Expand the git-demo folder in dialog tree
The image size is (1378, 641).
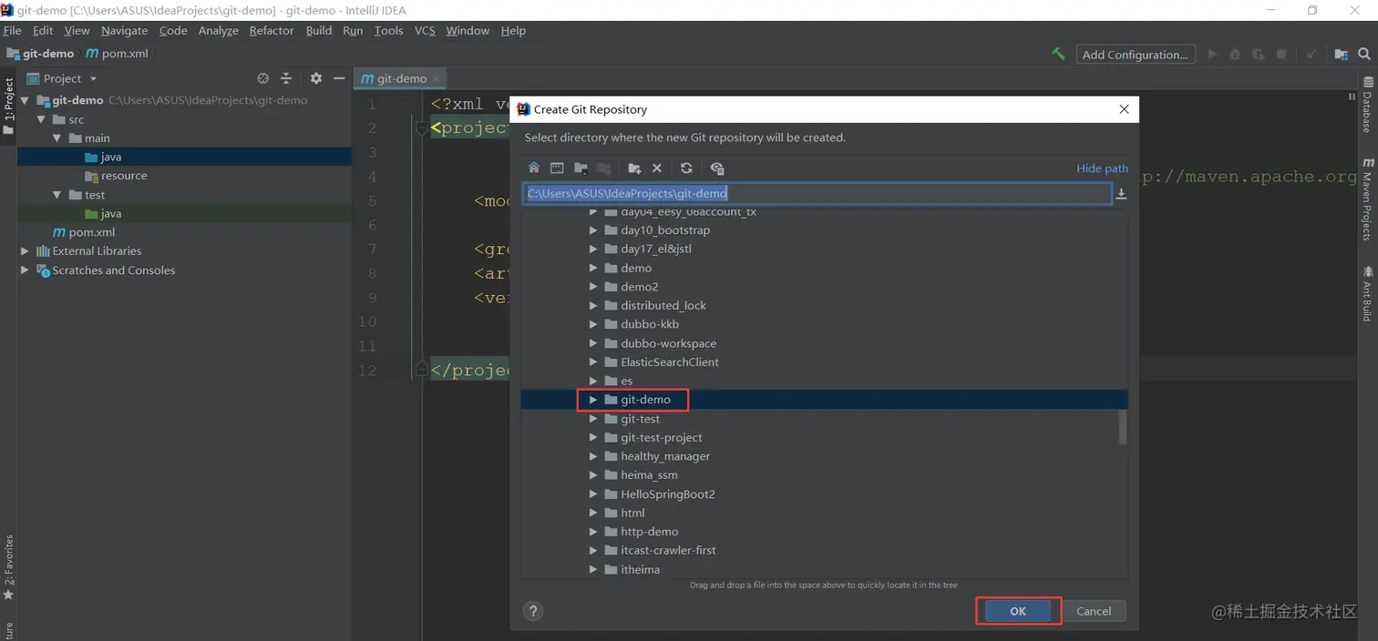pos(592,400)
